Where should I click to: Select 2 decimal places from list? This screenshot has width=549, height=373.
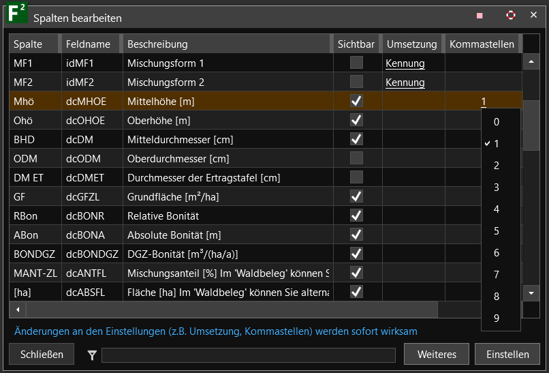497,166
